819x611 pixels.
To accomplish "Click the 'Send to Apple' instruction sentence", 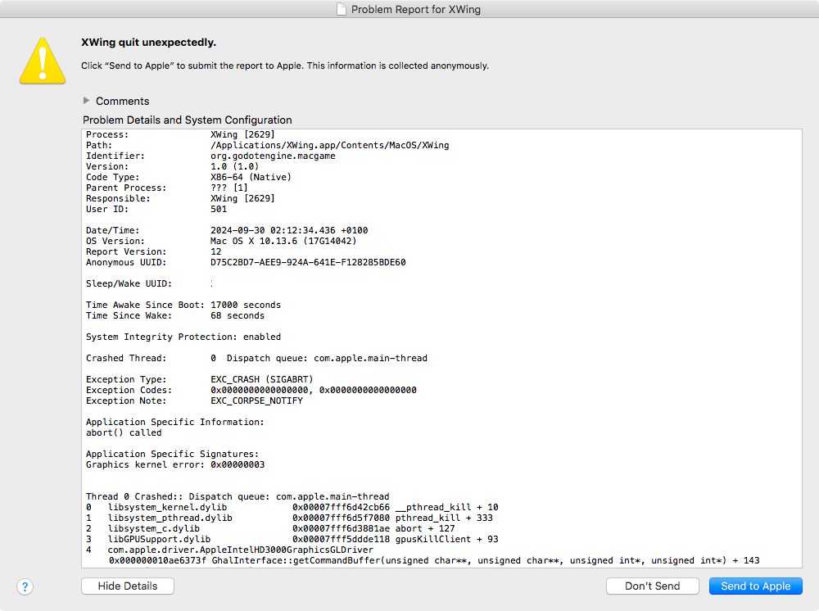I will 285,66.
